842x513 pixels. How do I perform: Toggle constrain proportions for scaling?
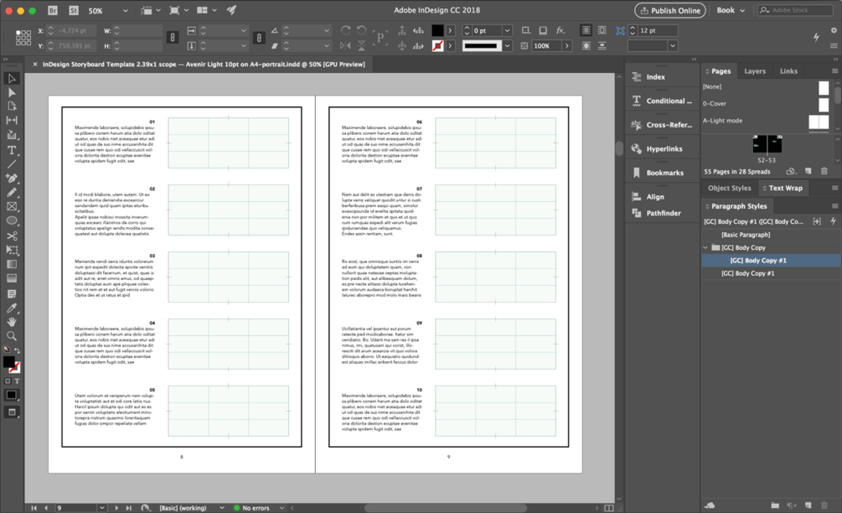(259, 38)
